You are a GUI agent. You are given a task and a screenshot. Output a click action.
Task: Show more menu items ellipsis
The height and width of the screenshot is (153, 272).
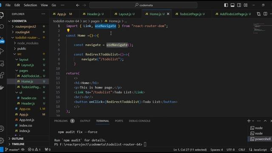click(62, 5)
